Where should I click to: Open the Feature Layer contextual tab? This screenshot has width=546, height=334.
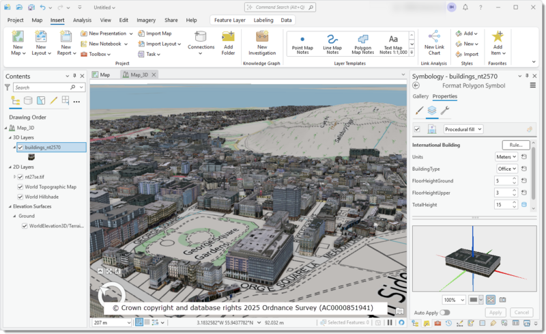(x=230, y=20)
